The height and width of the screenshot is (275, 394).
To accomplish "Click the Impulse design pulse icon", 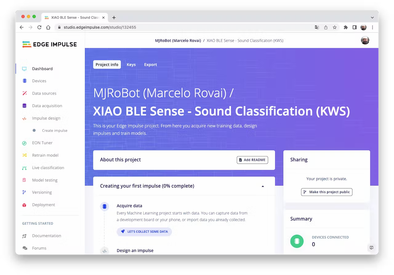I will point(24,118).
